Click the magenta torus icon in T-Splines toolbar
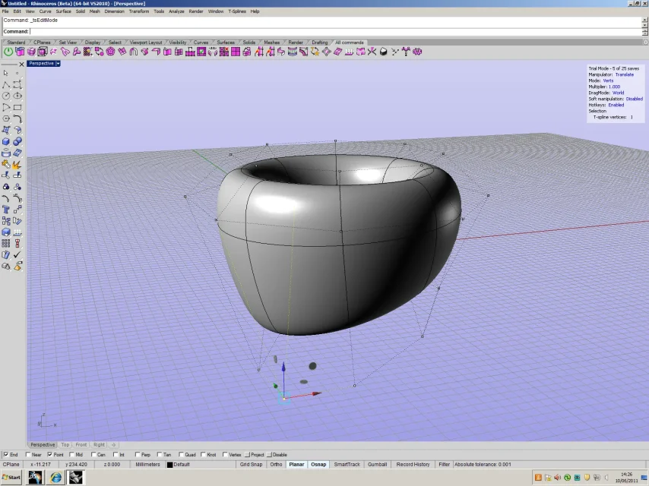 [x=110, y=52]
